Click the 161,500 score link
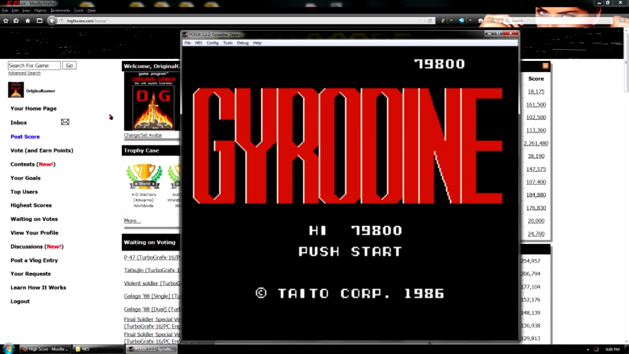The width and height of the screenshot is (629, 354). point(536,104)
